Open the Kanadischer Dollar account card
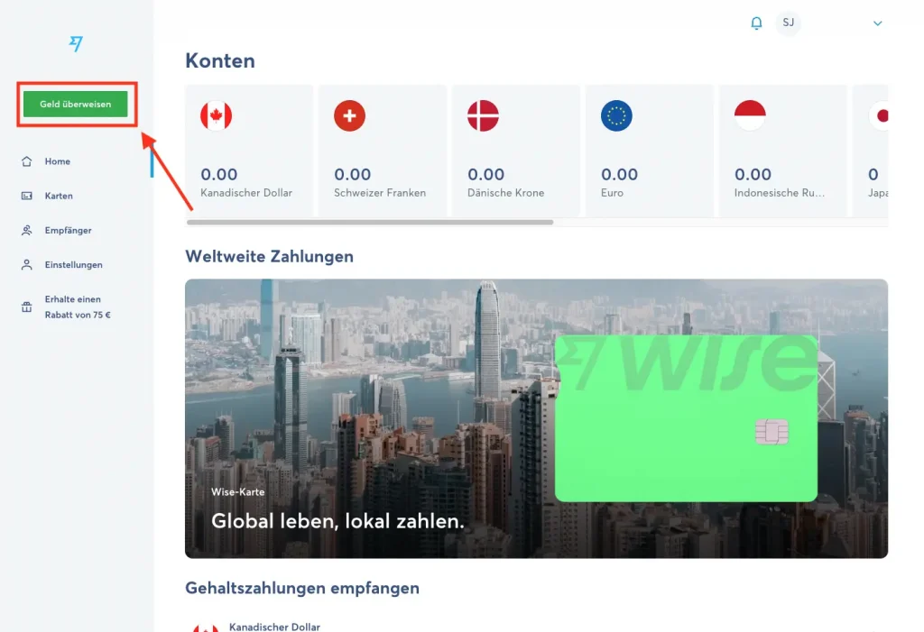This screenshot has height=632, width=924. (249, 151)
